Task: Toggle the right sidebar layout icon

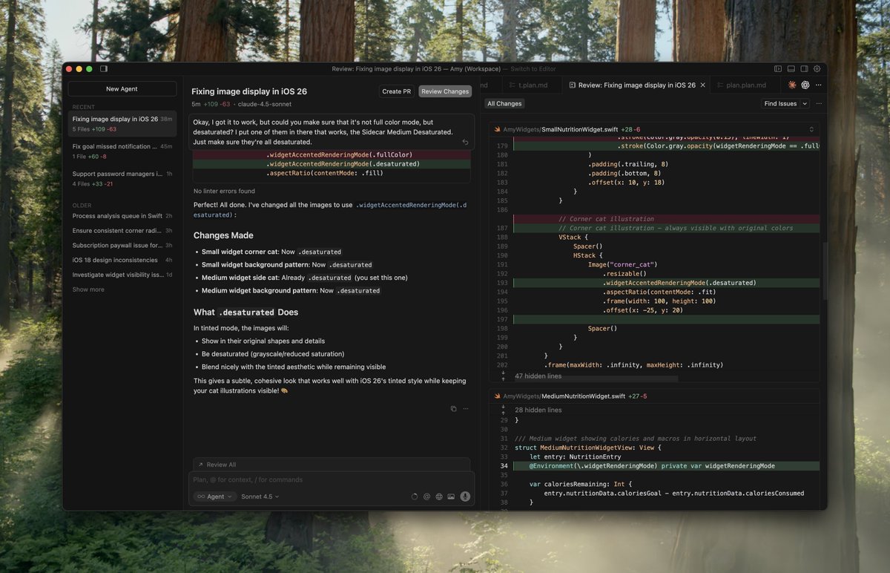Action: click(x=804, y=69)
